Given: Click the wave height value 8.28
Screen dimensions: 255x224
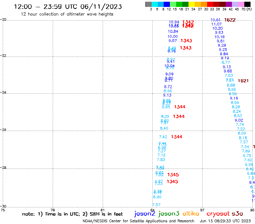Looking at the screenshot, I should [x=236, y=107].
